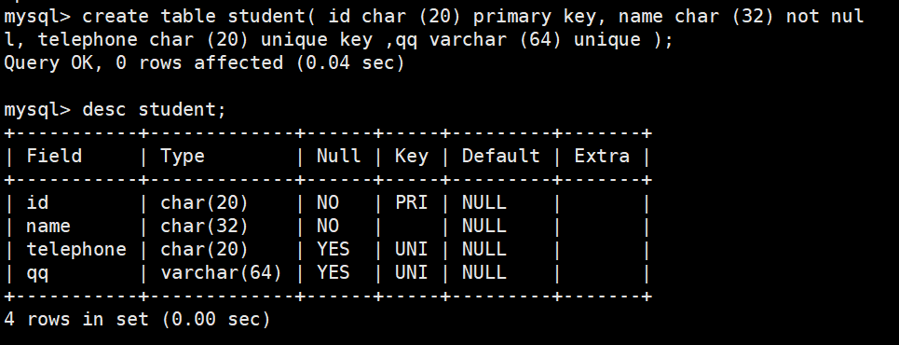899x345 pixels.
Task: Click the 'varchar(64)' type value
Action: [222, 272]
